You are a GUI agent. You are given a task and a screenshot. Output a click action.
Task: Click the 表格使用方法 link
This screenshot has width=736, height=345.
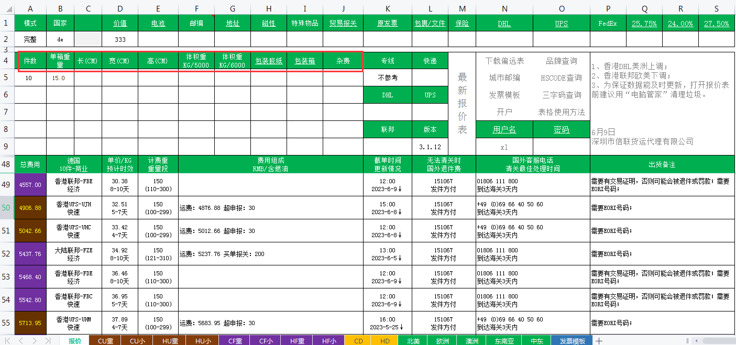click(x=561, y=112)
